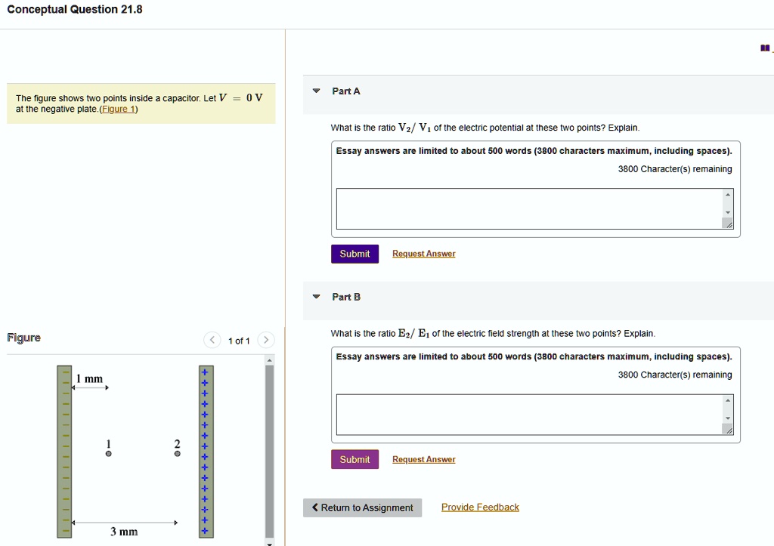Return to Assignment
The image size is (774, 546).
tap(362, 507)
